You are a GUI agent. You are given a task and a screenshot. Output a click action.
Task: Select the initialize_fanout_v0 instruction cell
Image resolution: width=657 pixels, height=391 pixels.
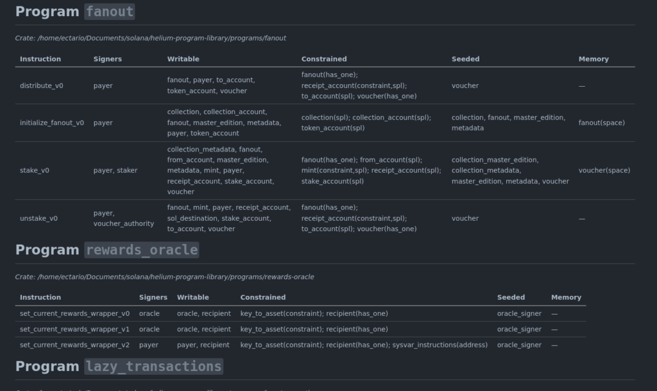tap(52, 123)
